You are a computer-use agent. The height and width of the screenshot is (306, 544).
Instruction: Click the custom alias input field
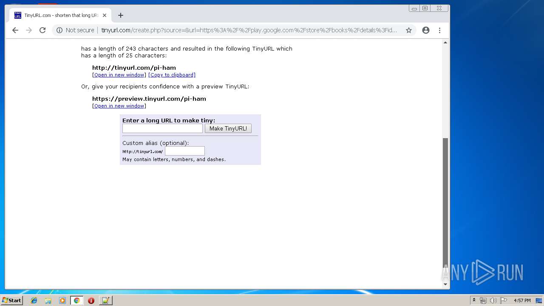coord(185,151)
